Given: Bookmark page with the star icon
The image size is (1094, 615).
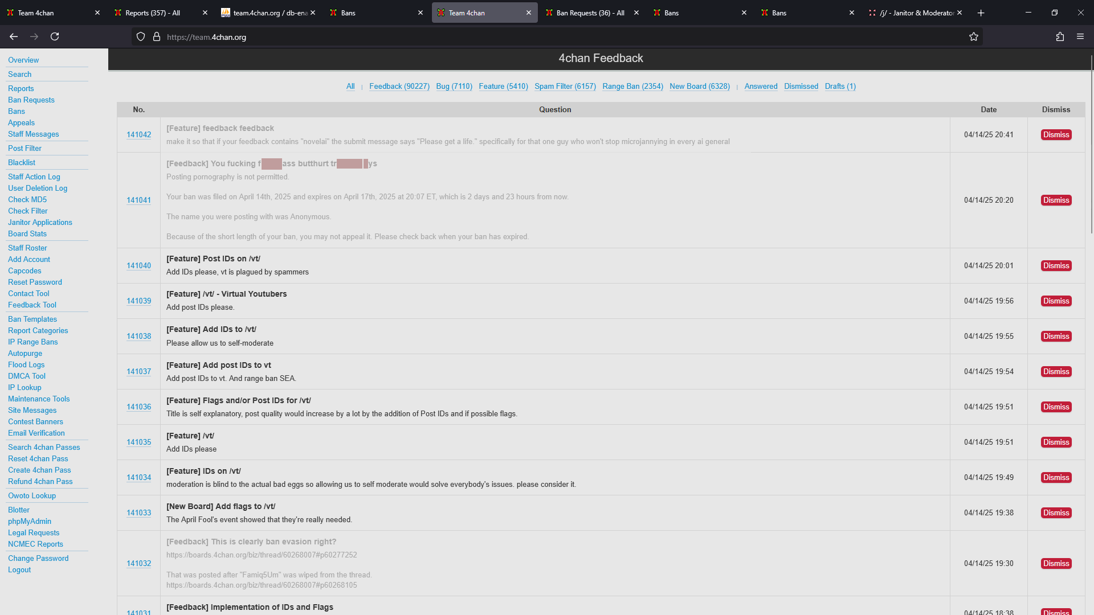Looking at the screenshot, I should coord(974,37).
